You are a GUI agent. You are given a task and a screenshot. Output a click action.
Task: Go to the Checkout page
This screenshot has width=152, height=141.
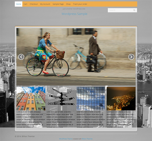33,4
